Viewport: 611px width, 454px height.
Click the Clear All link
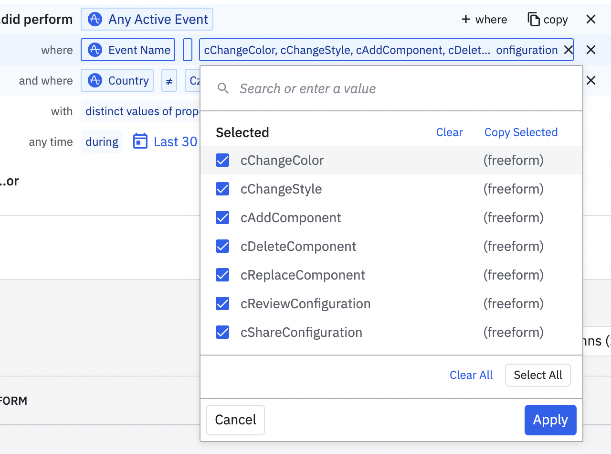(x=471, y=375)
